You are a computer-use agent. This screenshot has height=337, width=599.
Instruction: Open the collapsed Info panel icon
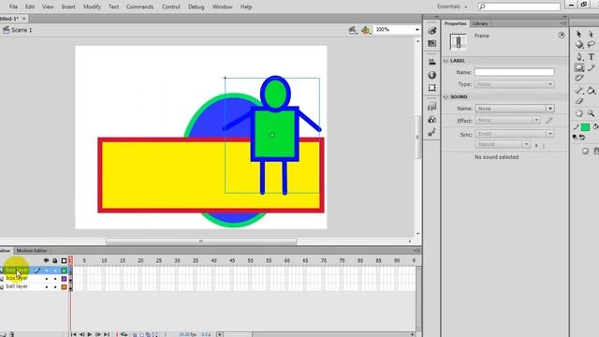click(x=432, y=75)
